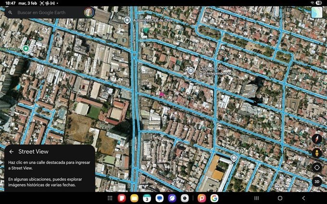Viewport: 327px width, 204px height.
Task: Tap the search magnifier icon
Action: tap(10, 12)
